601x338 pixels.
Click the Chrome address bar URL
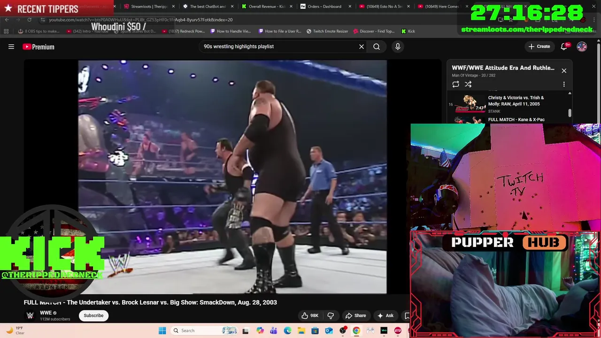click(x=141, y=20)
